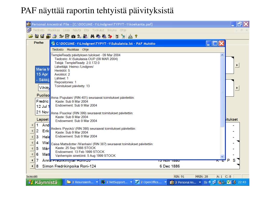Viewport: 266px width, 199px height.
Task: Click the face with red arrow toolbar icon
Action: click(110, 36)
